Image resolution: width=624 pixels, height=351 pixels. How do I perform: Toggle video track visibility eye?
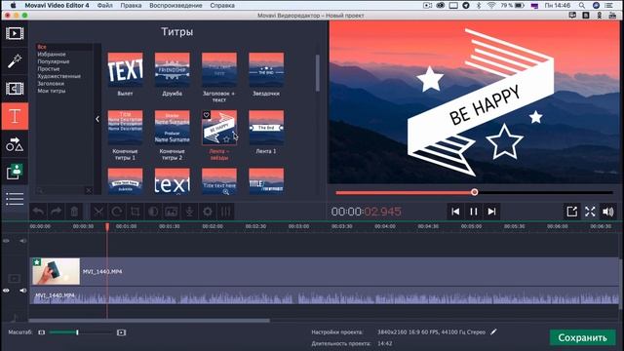tap(6, 291)
